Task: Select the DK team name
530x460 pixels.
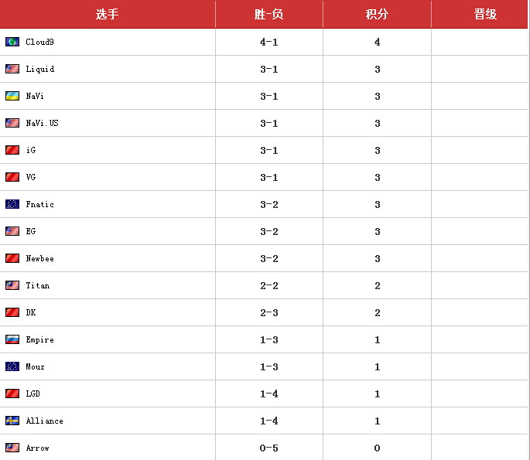Action: pos(31,312)
